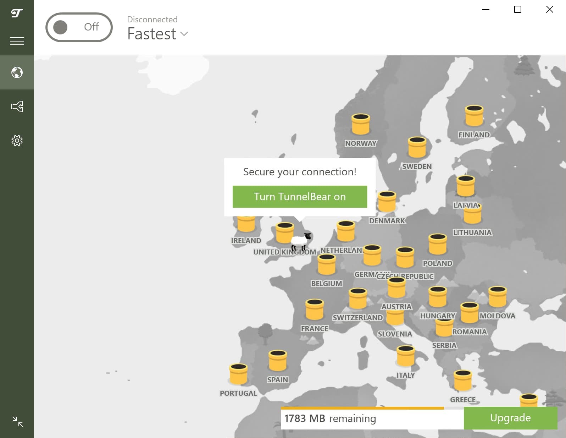The image size is (566, 438).
Task: Click the ITALY country label
Action: point(406,375)
